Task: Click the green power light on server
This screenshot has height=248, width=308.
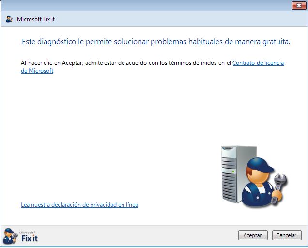Action: (x=233, y=171)
